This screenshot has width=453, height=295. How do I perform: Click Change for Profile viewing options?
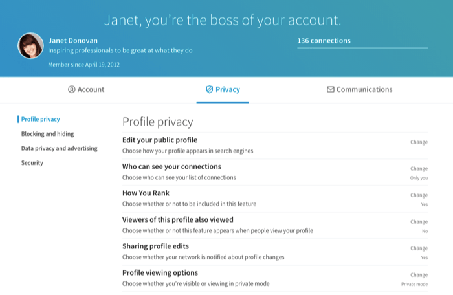pos(419,274)
